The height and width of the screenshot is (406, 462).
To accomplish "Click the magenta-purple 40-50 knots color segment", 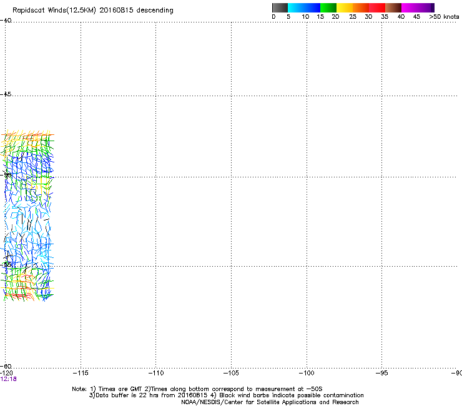I will (x=418, y=7).
